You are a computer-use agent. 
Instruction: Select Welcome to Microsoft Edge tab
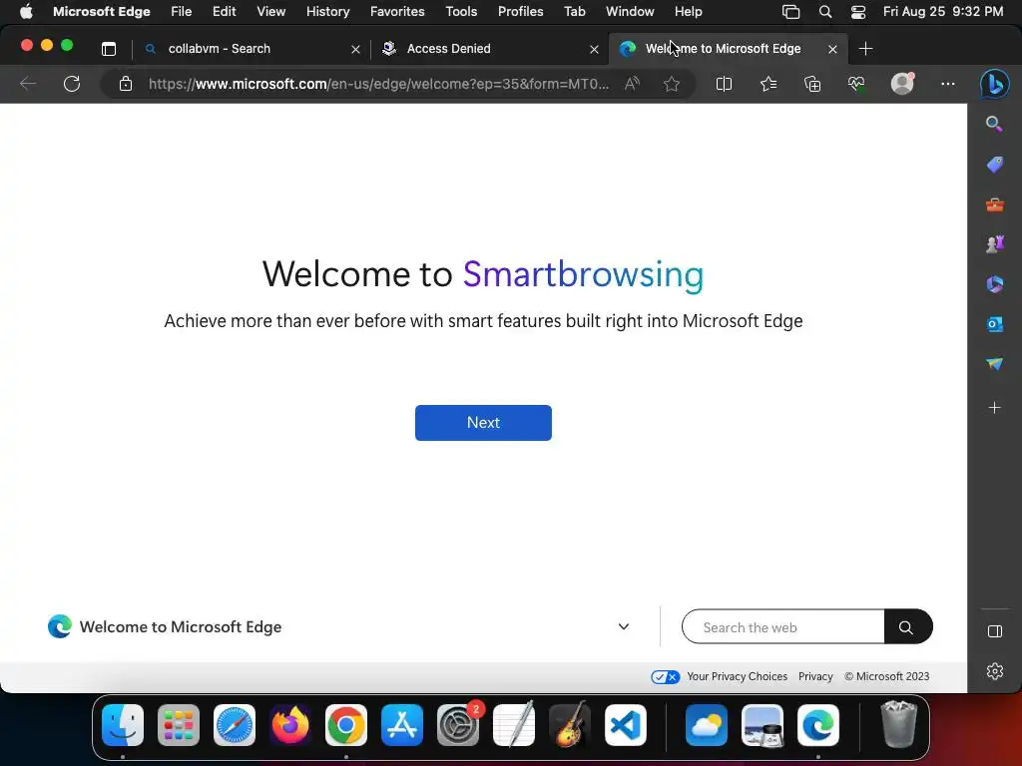click(728, 49)
